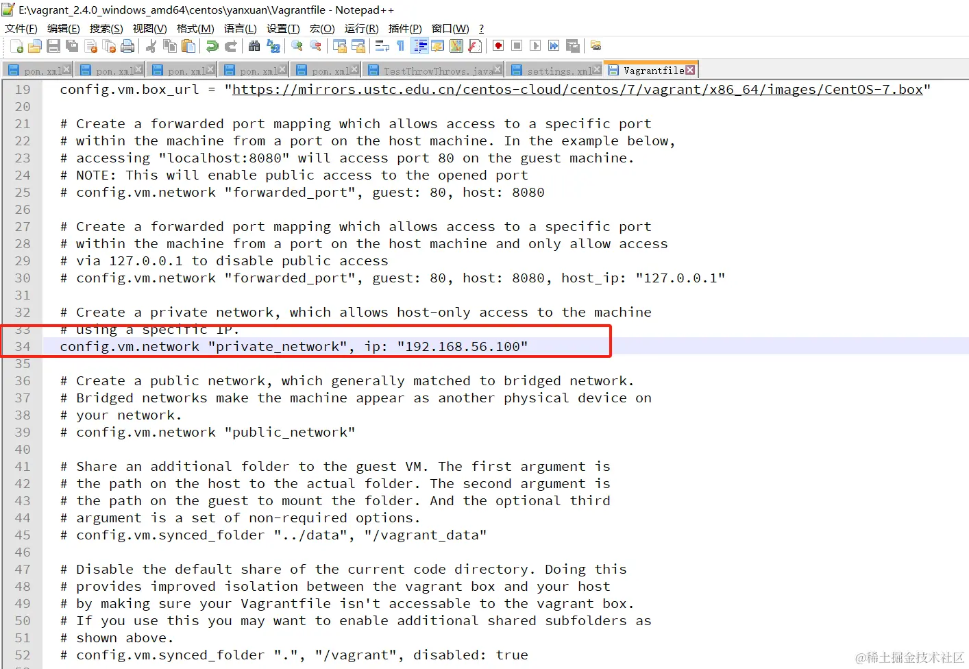Open the 窗口(W) menu
969x669 pixels.
pyautogui.click(x=450, y=28)
